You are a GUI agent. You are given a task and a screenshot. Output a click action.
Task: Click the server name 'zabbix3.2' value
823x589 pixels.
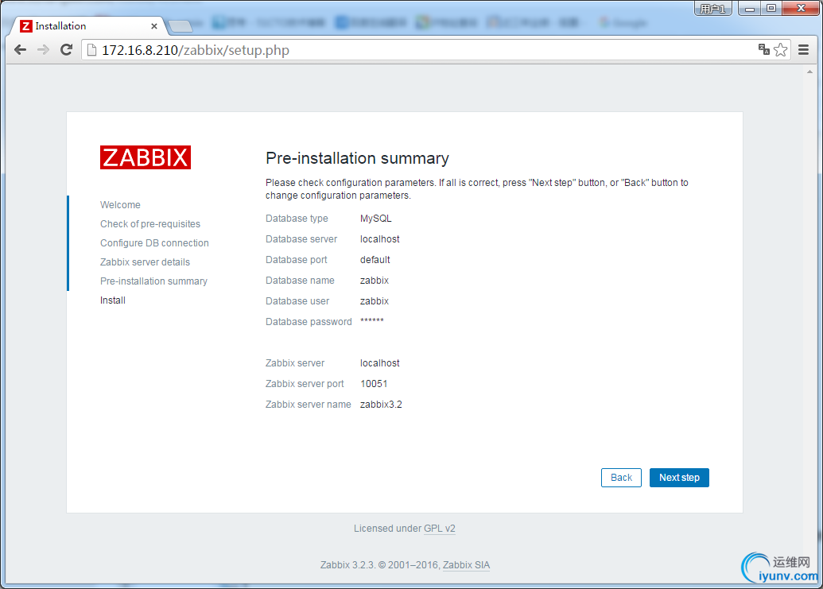click(x=381, y=405)
